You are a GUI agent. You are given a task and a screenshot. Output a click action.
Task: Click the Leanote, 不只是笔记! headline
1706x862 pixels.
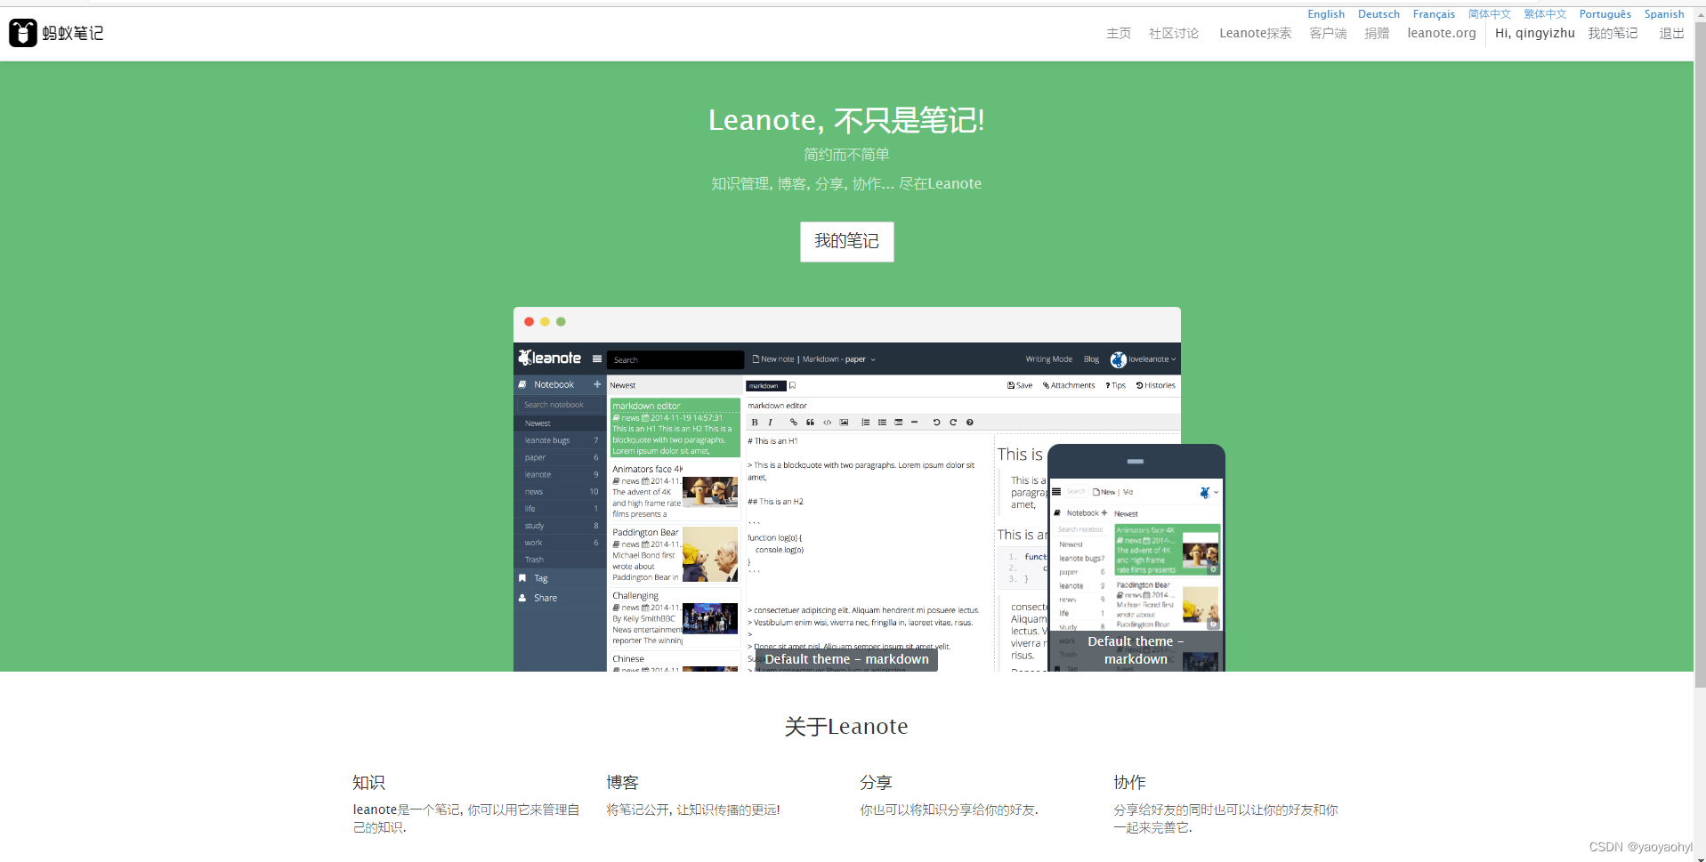click(846, 120)
